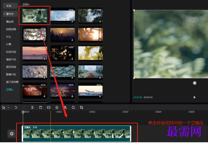Select the pointer selection tool

point(4,108)
